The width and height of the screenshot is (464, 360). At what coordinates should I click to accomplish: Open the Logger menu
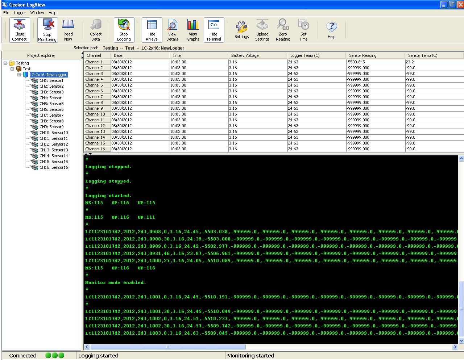[20, 13]
